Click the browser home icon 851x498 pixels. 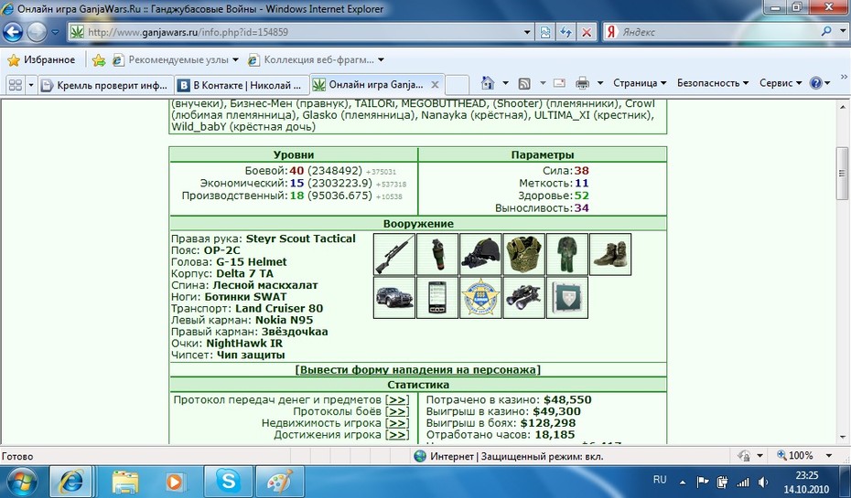coord(488,83)
